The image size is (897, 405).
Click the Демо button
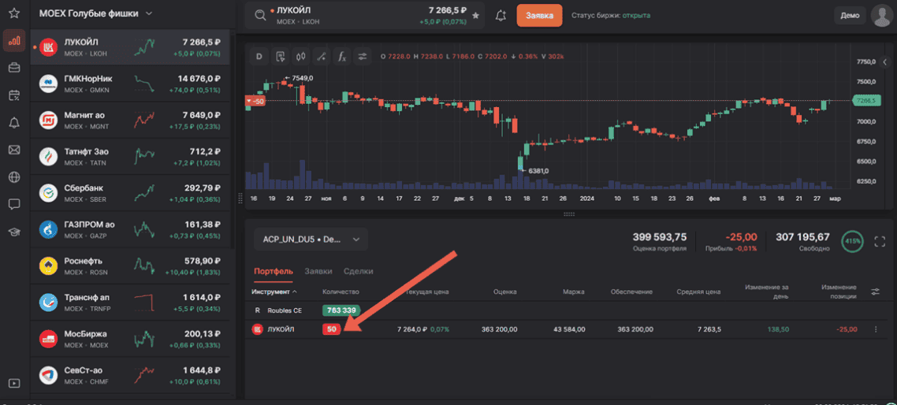click(850, 16)
